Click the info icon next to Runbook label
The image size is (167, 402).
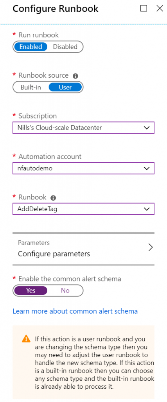[53, 198]
